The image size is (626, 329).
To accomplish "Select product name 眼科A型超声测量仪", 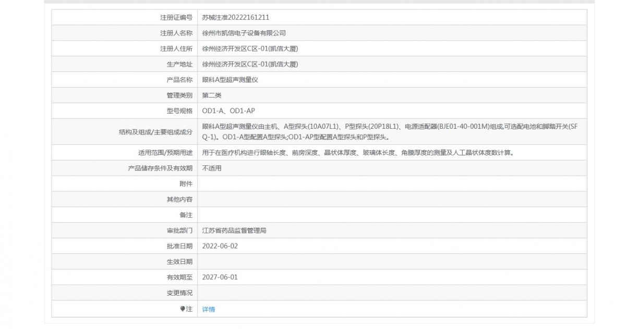I will pos(230,80).
